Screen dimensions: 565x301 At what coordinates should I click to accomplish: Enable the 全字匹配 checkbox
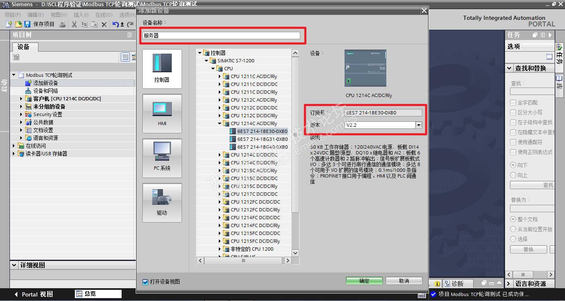pos(513,102)
